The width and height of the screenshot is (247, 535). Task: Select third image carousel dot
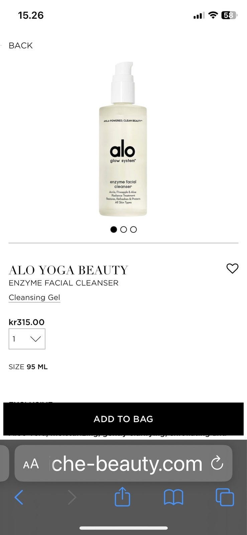pos(133,229)
